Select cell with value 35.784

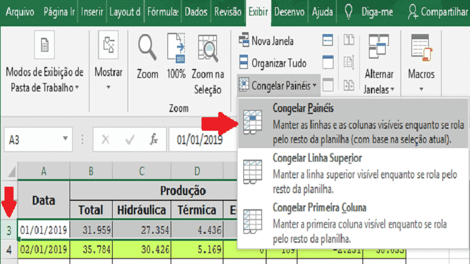(x=91, y=250)
